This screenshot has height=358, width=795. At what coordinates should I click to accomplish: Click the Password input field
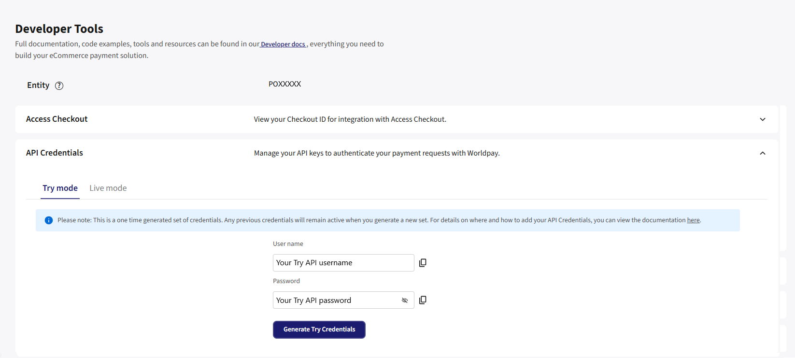[x=336, y=300]
